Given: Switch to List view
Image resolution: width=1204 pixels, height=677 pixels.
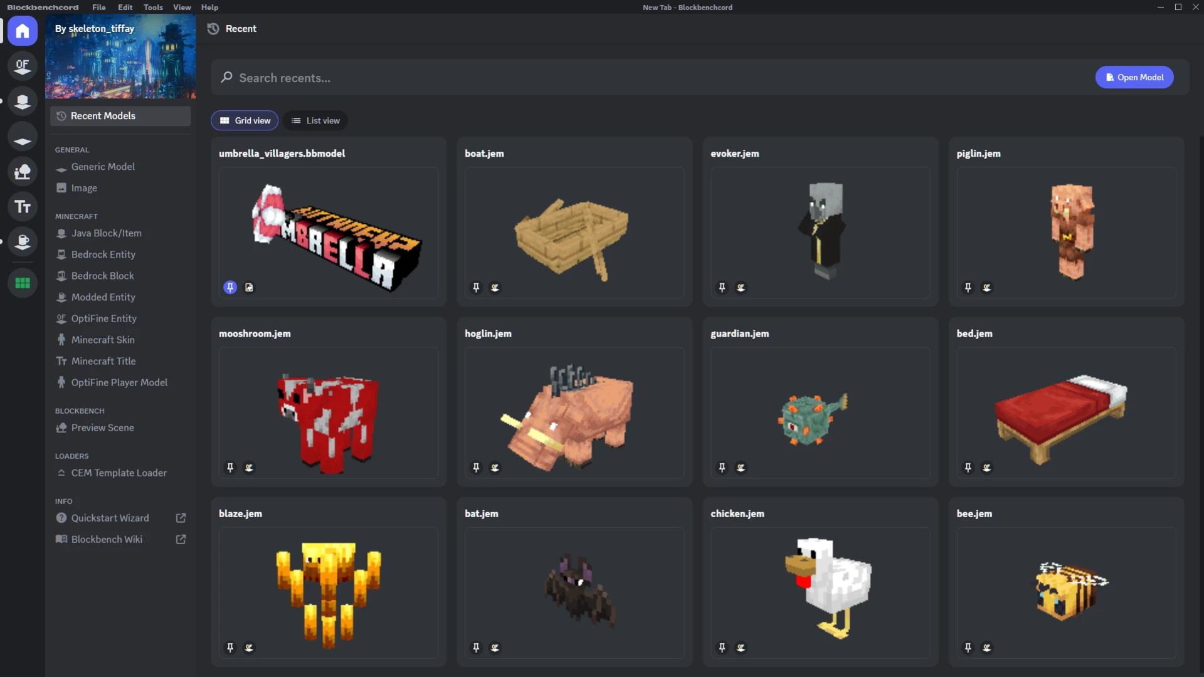Looking at the screenshot, I should click(315, 120).
